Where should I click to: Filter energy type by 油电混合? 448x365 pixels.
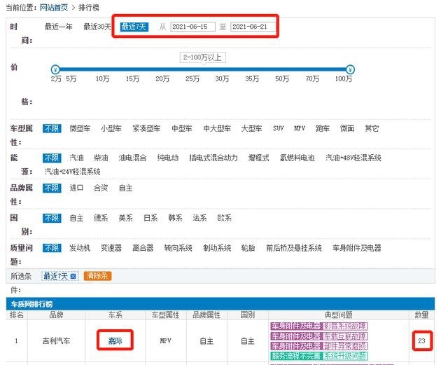132,158
